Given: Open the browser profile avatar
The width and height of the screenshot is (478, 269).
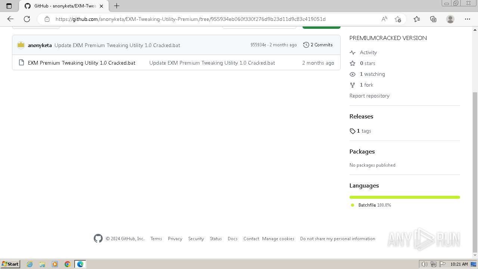Looking at the screenshot, I should 450,19.
